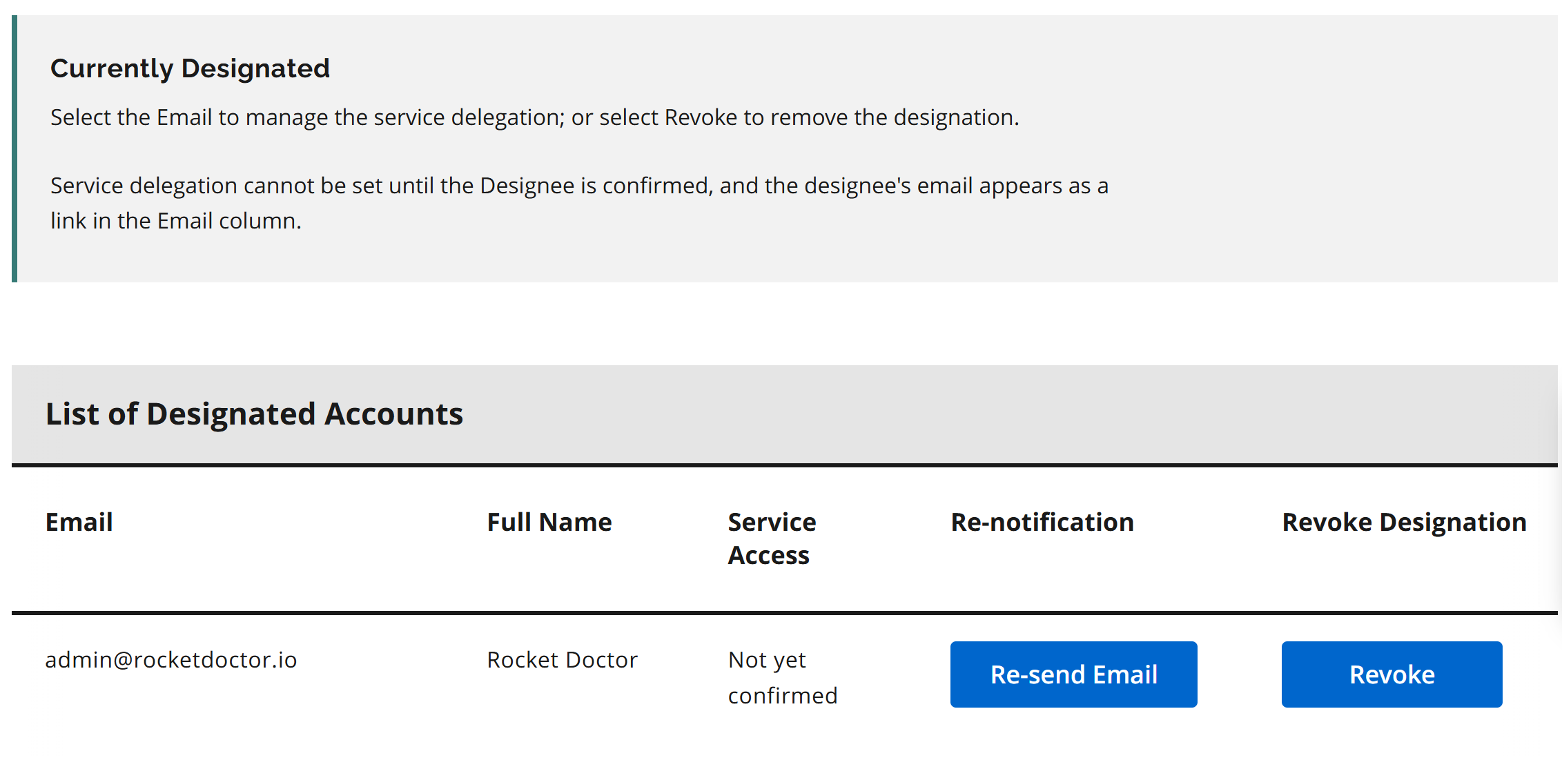Click the green left border of the notice
The width and height of the screenshot is (1562, 758).
click(14, 148)
